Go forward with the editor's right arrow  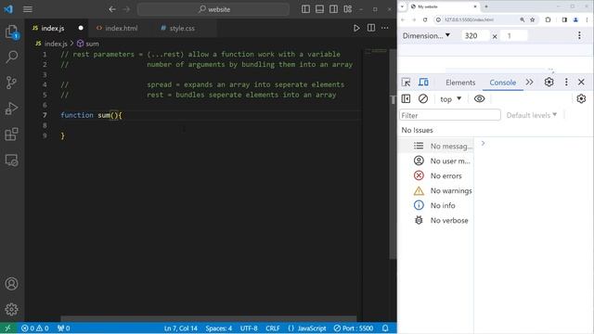(126, 9)
